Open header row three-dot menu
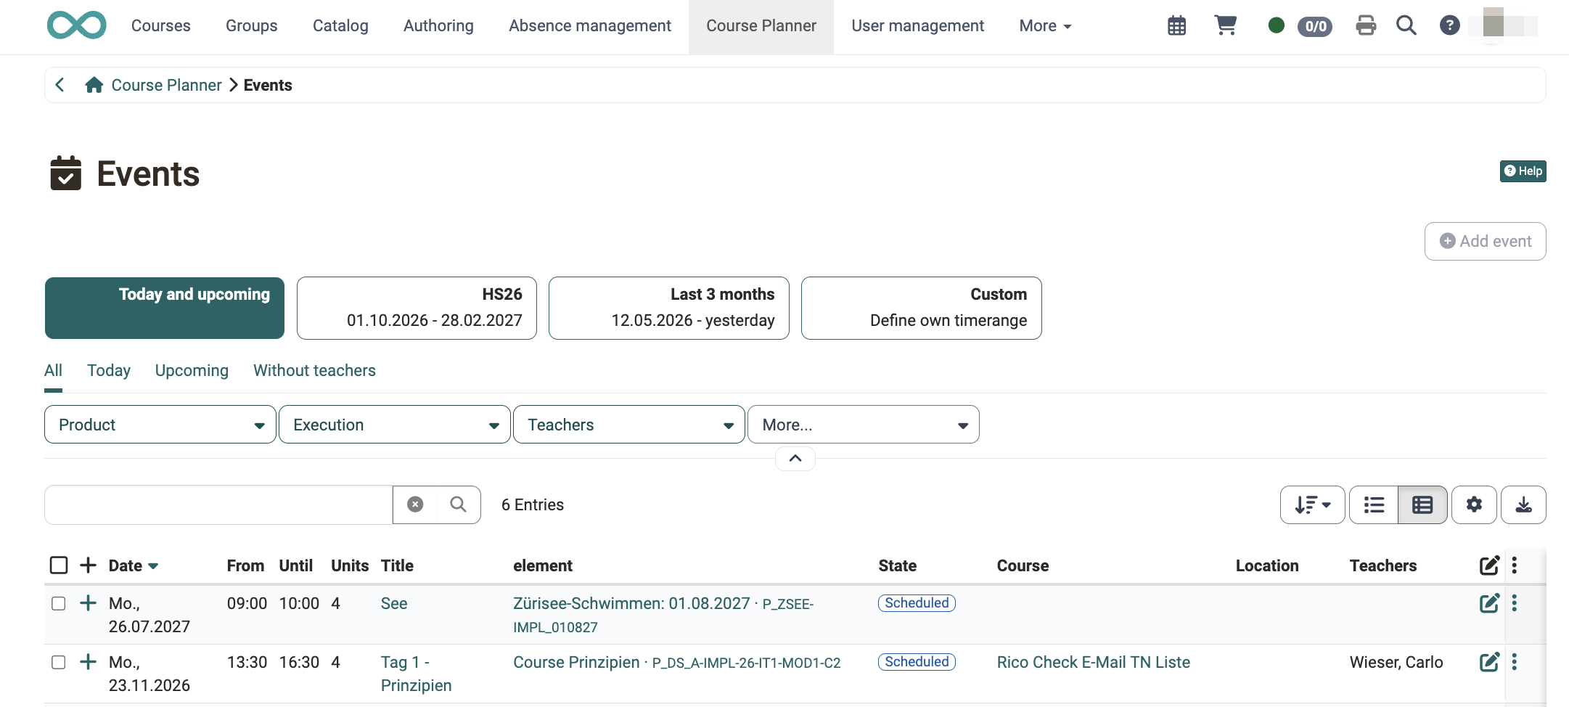This screenshot has height=707, width=1569. tap(1515, 565)
